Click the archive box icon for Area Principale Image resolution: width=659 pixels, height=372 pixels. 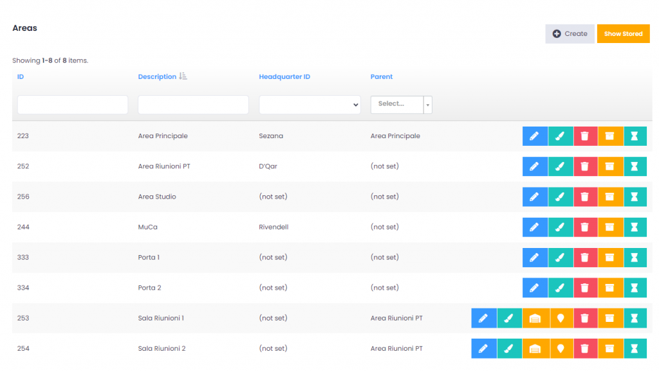coord(610,136)
